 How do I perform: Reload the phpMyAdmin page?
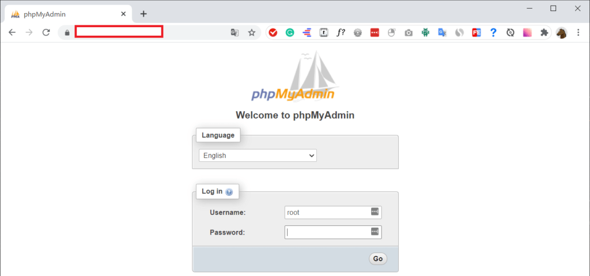click(x=46, y=32)
